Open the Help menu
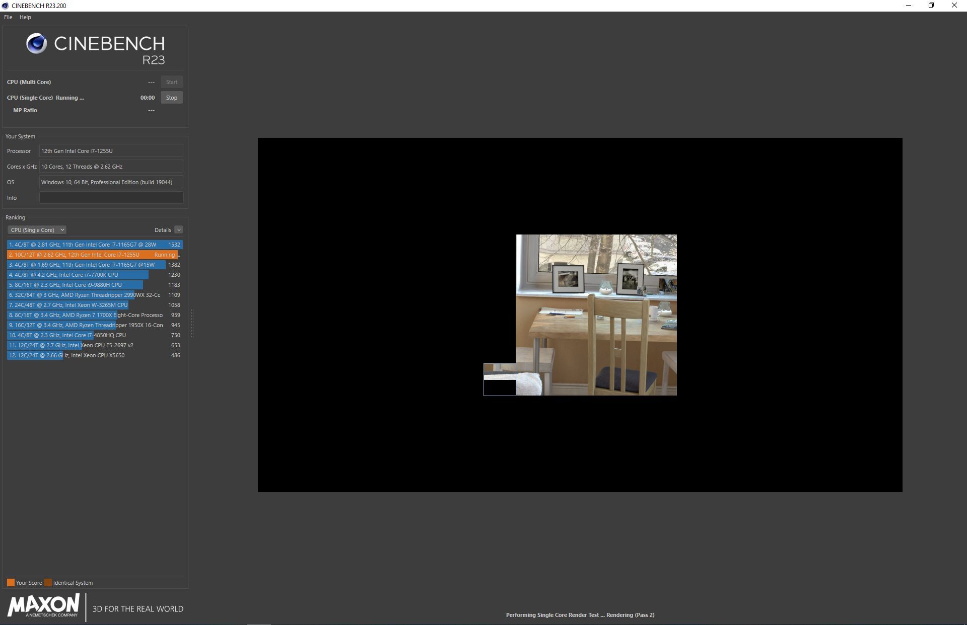The height and width of the screenshot is (625, 967). 25,17
